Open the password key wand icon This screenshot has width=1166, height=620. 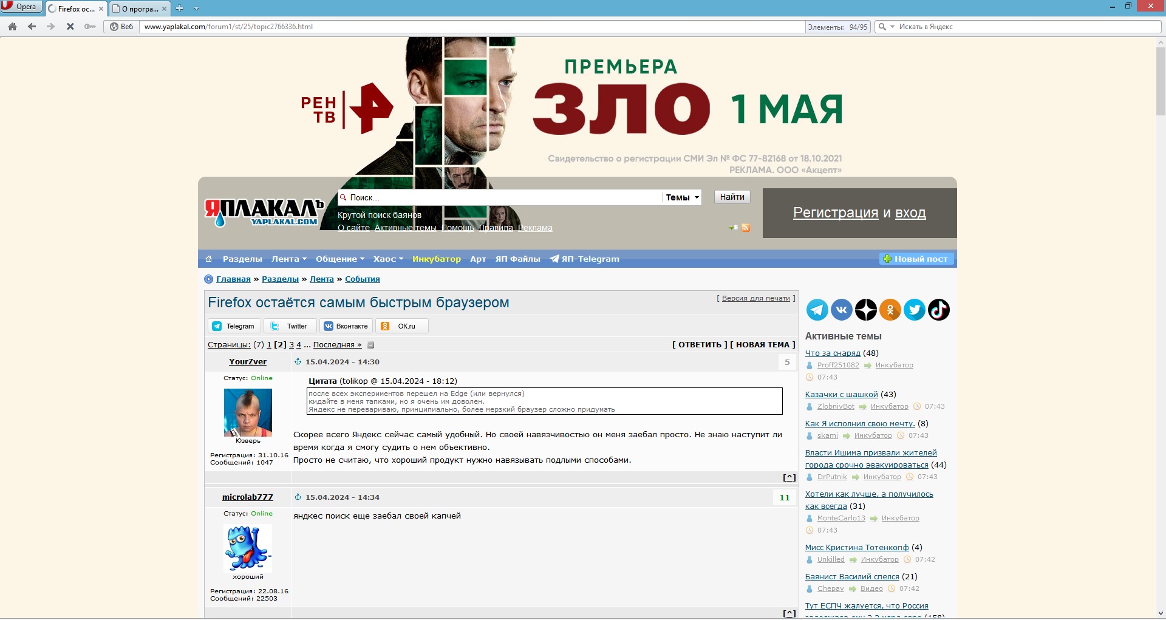(90, 27)
